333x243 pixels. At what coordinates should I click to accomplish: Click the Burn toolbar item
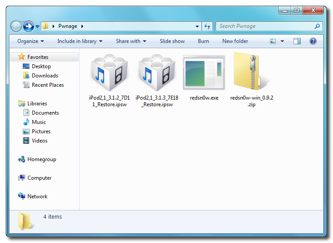[203, 41]
